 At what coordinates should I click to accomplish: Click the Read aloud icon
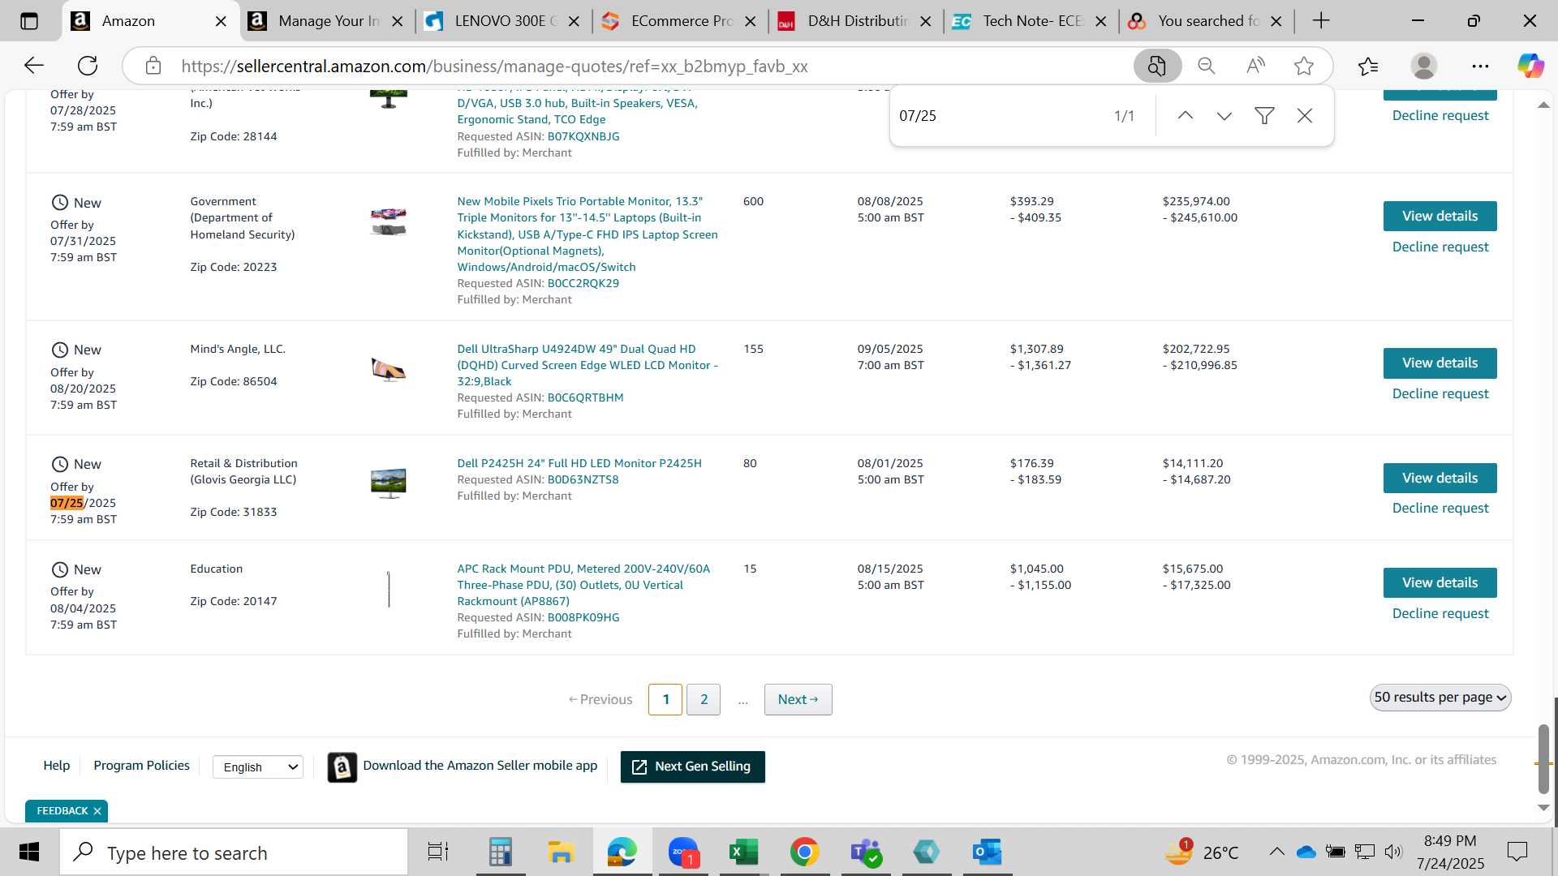[1255, 66]
